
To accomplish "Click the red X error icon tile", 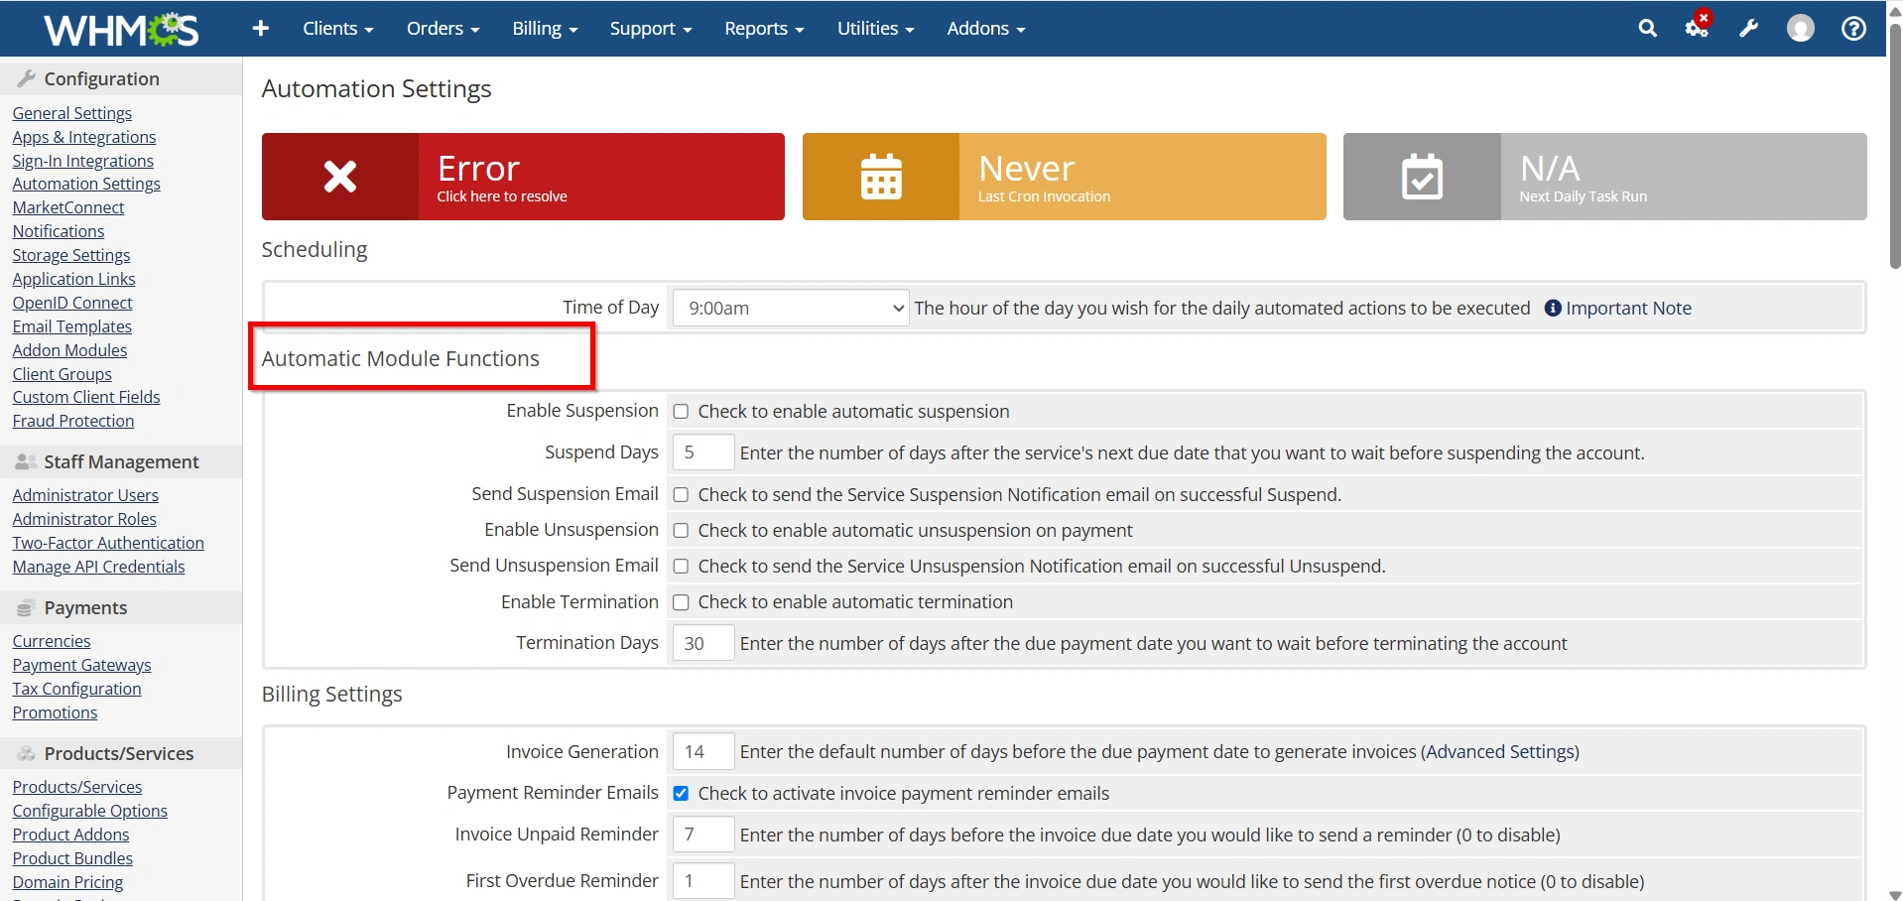I will [x=340, y=177].
